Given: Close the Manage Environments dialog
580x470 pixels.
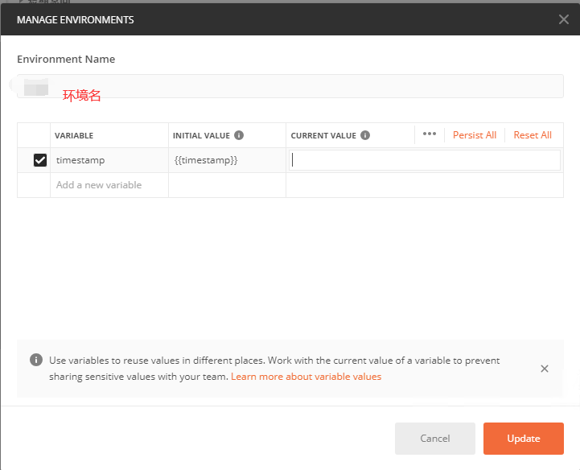Looking at the screenshot, I should click(564, 19).
